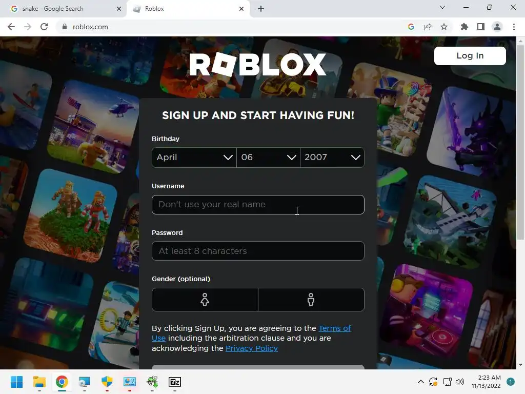The width and height of the screenshot is (525, 394).
Task: Select the female gender option
Action: (x=205, y=300)
